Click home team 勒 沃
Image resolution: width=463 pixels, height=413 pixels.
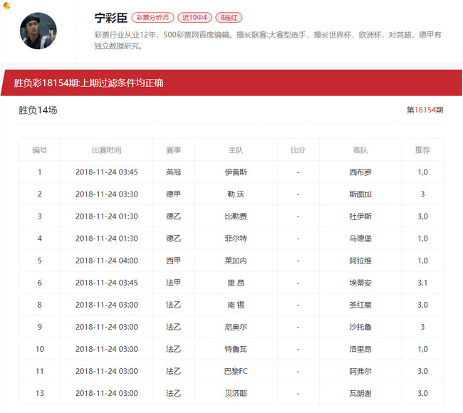(236, 194)
